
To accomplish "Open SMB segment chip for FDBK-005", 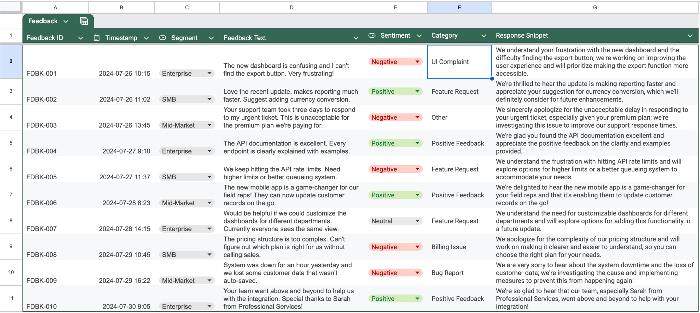I will 187,177.
